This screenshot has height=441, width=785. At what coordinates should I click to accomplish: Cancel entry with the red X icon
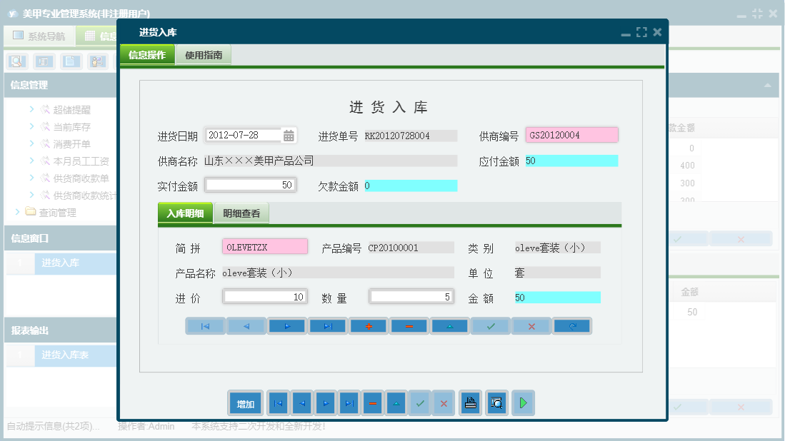coord(531,326)
